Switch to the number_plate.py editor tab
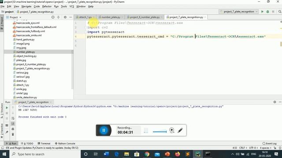The image size is (282, 158). (x=111, y=17)
